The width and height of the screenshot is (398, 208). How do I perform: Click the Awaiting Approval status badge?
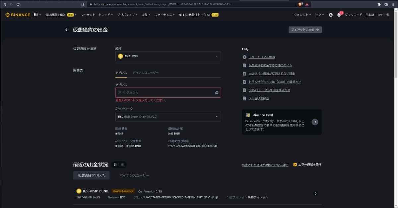click(x=123, y=191)
